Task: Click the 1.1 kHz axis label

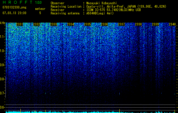Action: pyautogui.click(x=2, y=37)
